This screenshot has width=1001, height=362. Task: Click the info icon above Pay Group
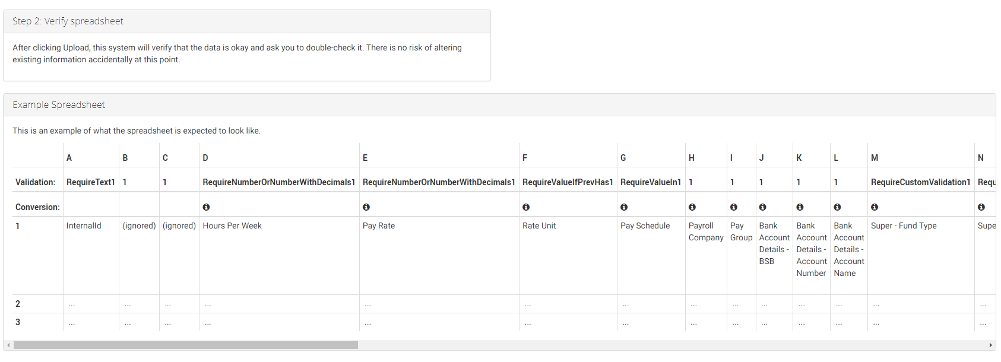tap(734, 207)
